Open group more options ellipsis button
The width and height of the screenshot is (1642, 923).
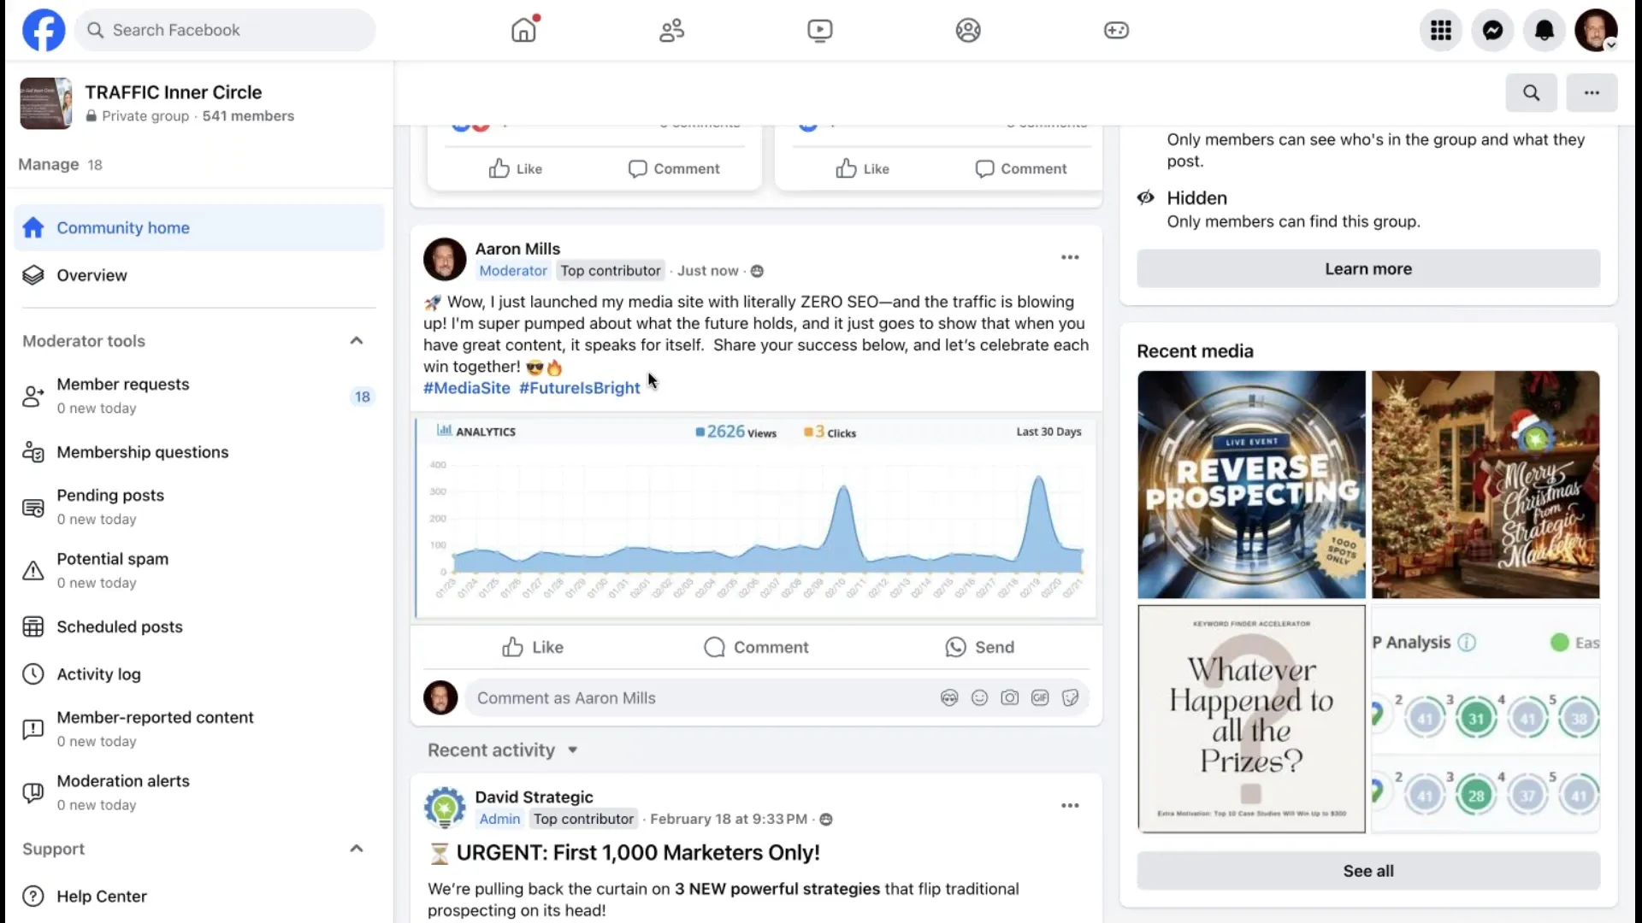(x=1592, y=92)
